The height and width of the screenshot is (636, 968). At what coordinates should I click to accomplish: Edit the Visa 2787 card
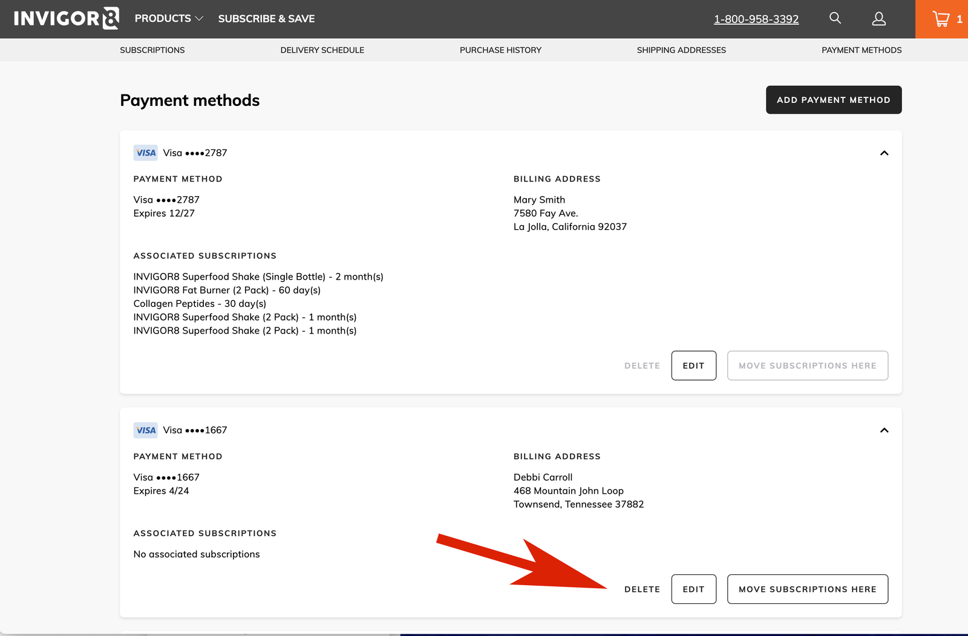[x=693, y=366]
